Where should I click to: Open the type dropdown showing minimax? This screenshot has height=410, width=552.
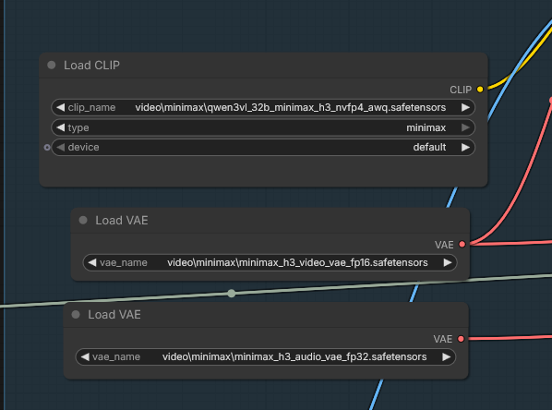pyautogui.click(x=263, y=127)
